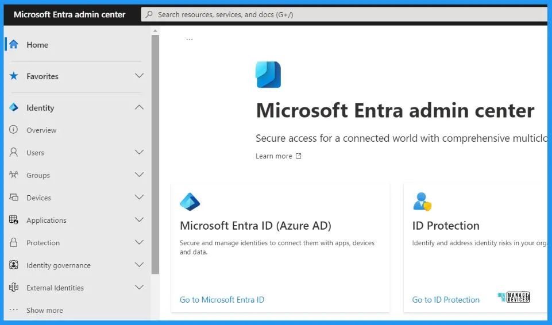This screenshot has height=325, width=552.
Task: Click Show more in sidebar
Action: 45,310
